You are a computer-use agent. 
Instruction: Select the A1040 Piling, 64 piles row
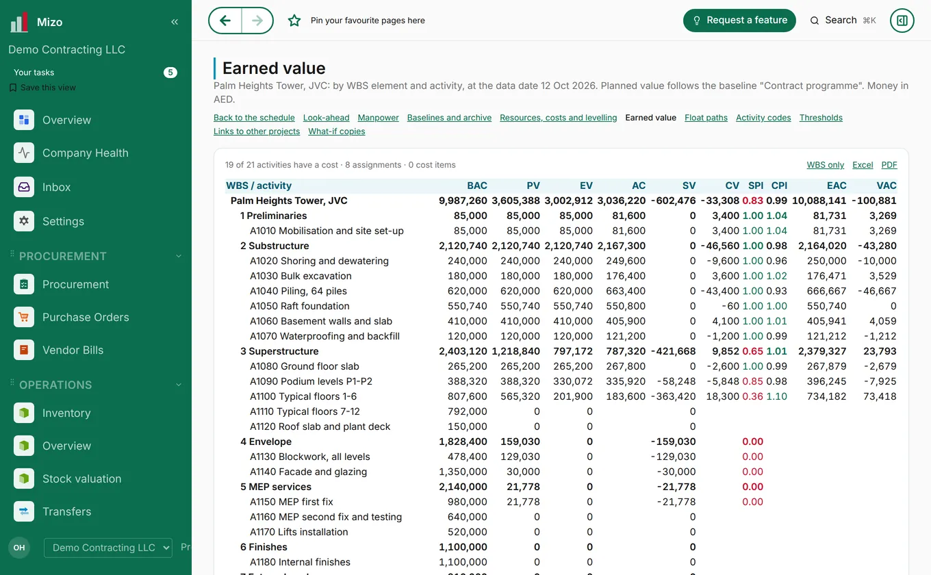pyautogui.click(x=561, y=291)
